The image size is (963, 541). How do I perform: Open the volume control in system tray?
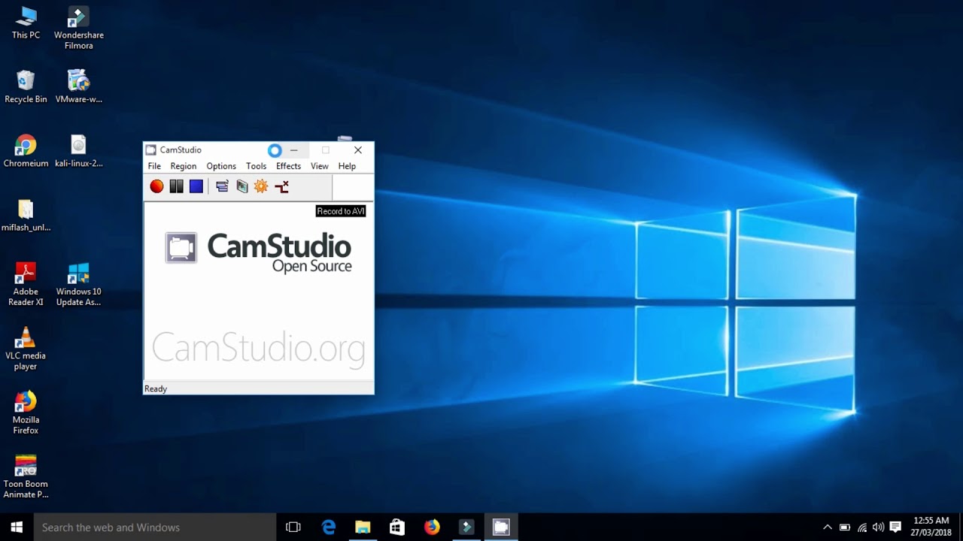click(x=878, y=527)
